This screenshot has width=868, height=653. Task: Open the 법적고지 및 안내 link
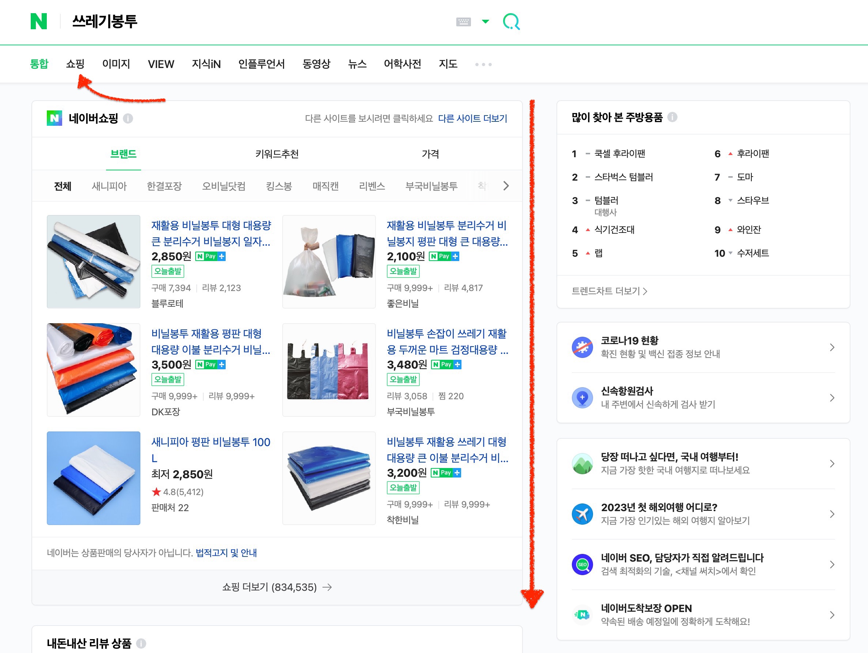click(226, 553)
